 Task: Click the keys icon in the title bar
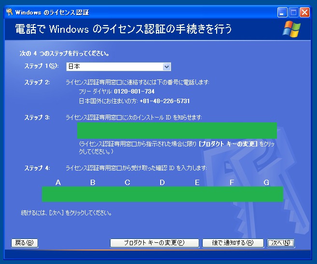[9, 12]
